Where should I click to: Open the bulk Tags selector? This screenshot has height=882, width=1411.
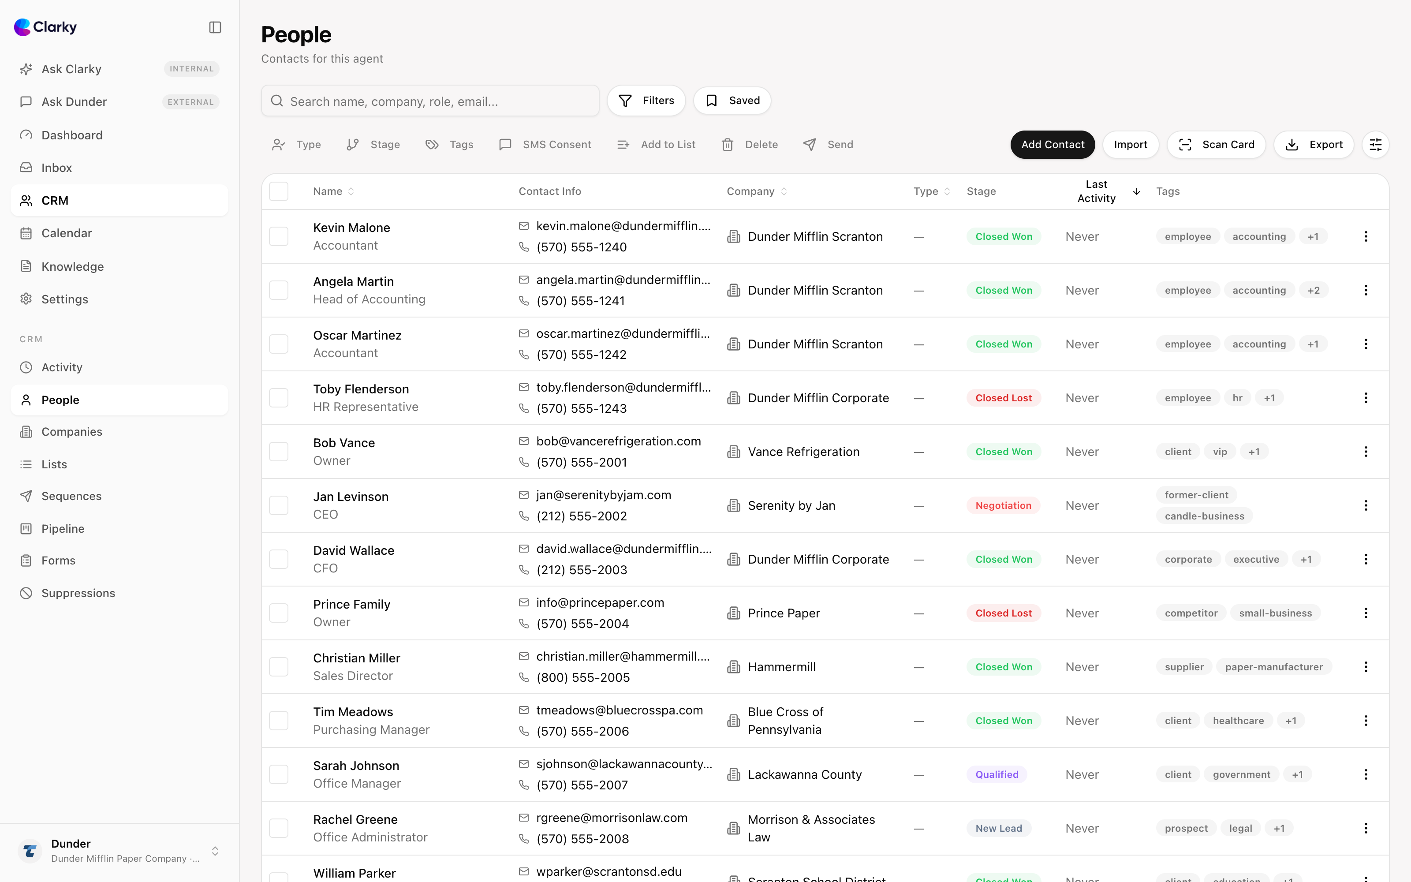click(449, 145)
